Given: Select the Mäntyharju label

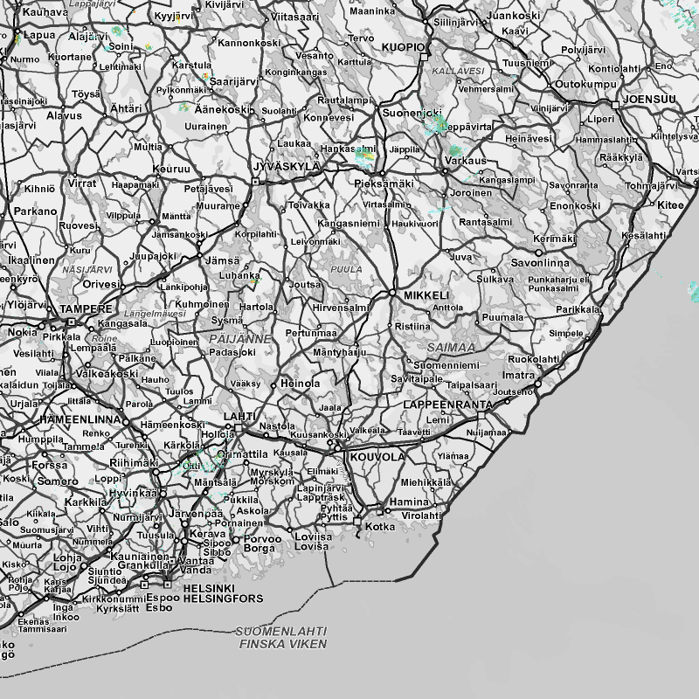Looking at the screenshot, I should pyautogui.click(x=340, y=353).
